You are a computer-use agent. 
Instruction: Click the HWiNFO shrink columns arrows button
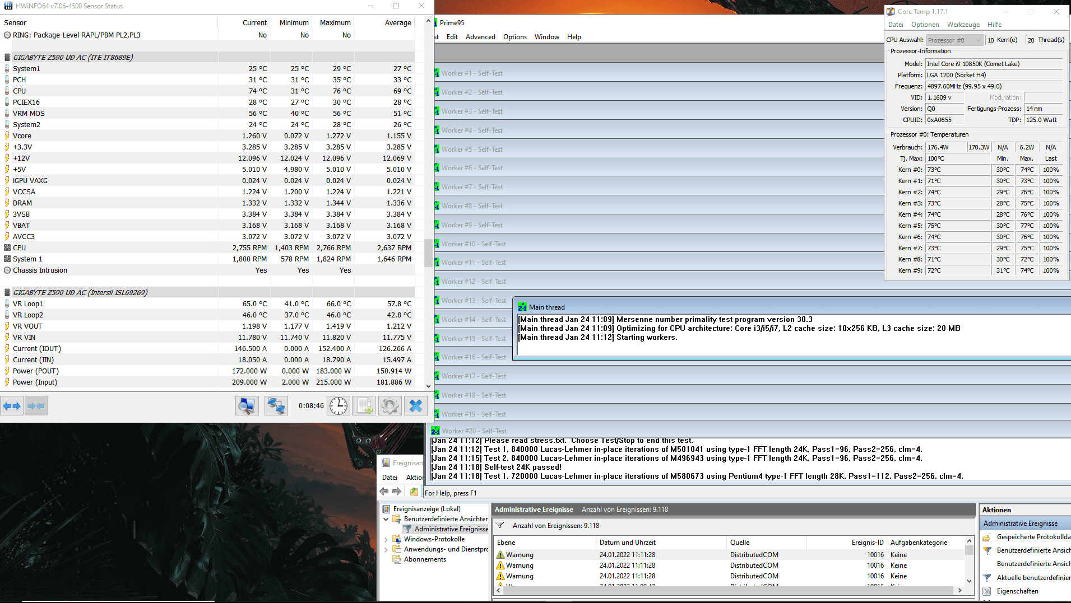coord(36,406)
